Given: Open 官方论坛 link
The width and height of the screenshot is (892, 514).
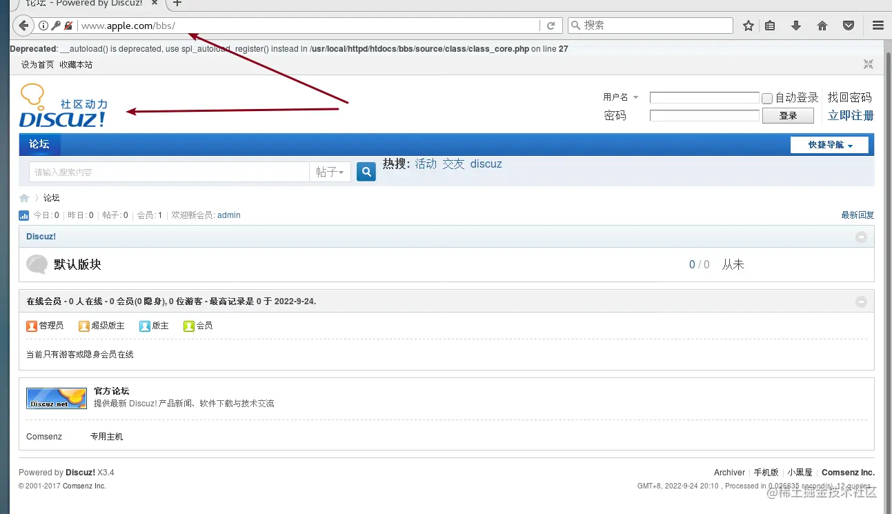Looking at the screenshot, I should point(112,391).
